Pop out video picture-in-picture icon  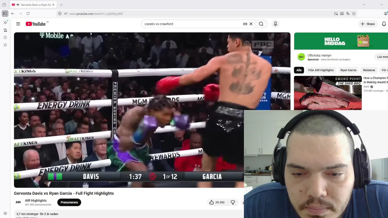[336, 14]
